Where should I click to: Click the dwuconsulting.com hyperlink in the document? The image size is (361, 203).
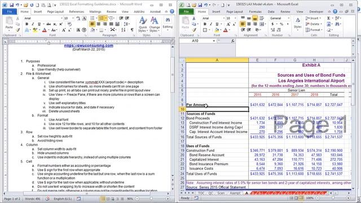[x=89, y=46]
